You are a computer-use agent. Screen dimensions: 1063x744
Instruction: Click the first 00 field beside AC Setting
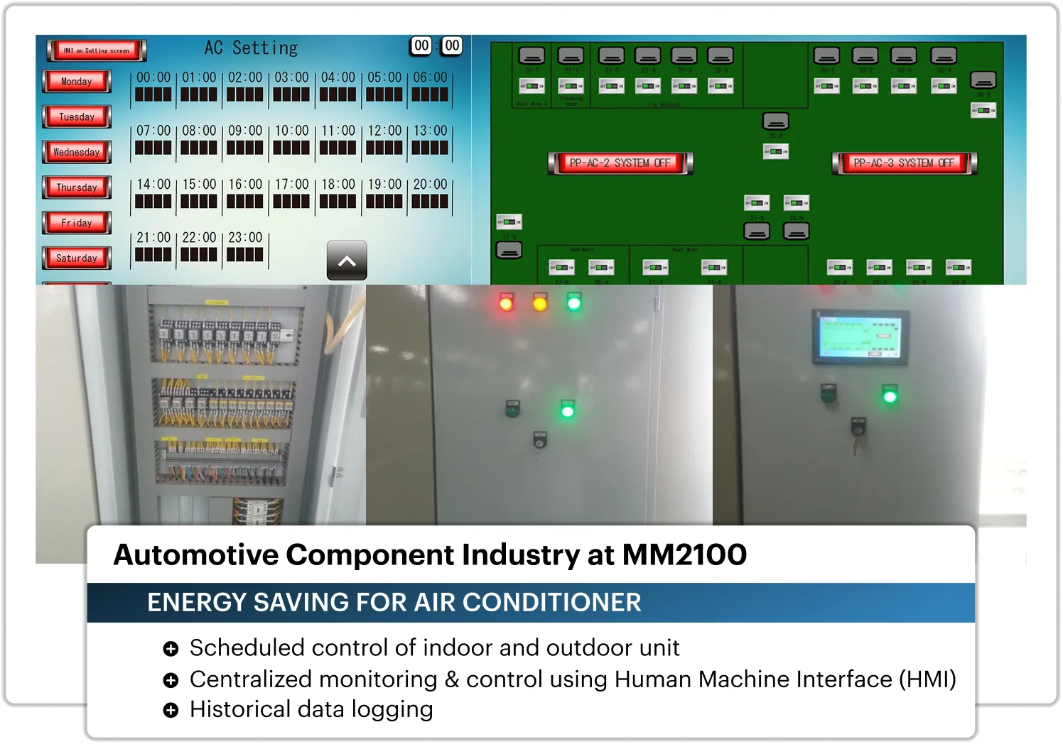(x=421, y=45)
